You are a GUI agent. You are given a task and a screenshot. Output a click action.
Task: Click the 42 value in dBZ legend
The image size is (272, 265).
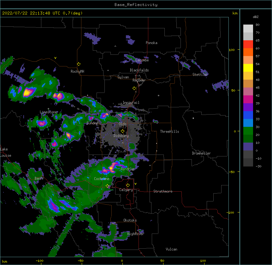click(x=257, y=95)
